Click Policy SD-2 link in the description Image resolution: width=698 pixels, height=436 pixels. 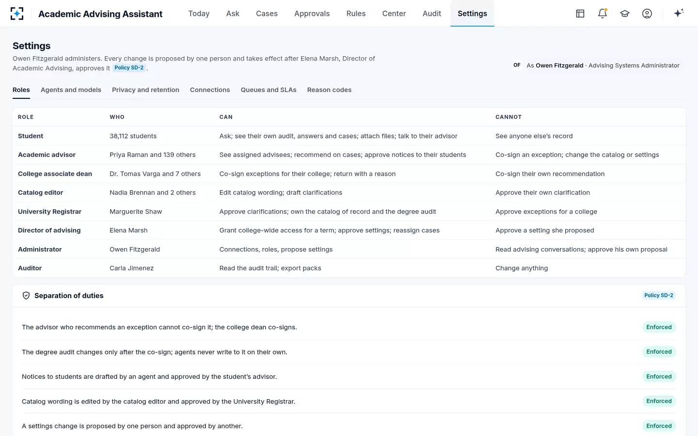129,68
